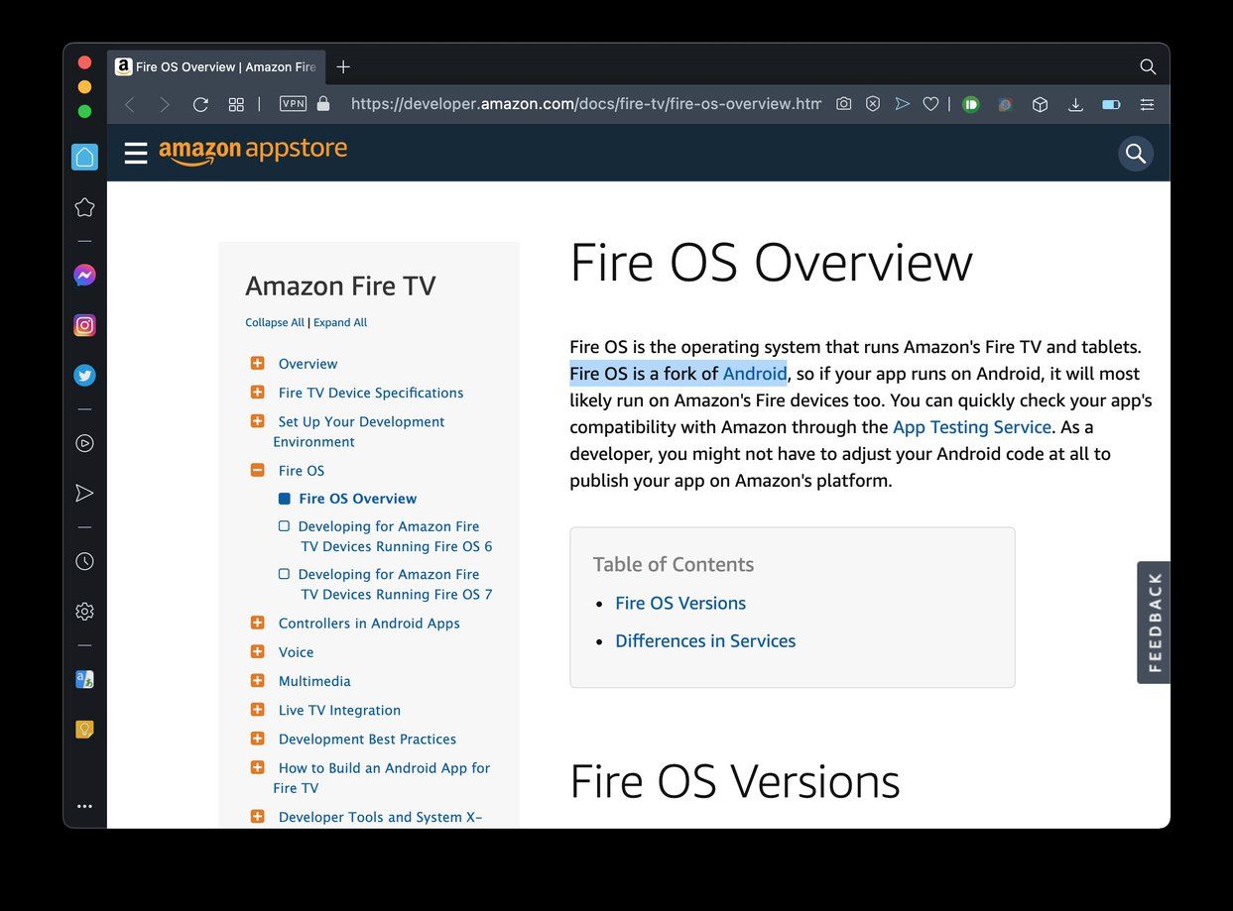Open a new tab with the plus button
1233x911 pixels.
click(343, 66)
